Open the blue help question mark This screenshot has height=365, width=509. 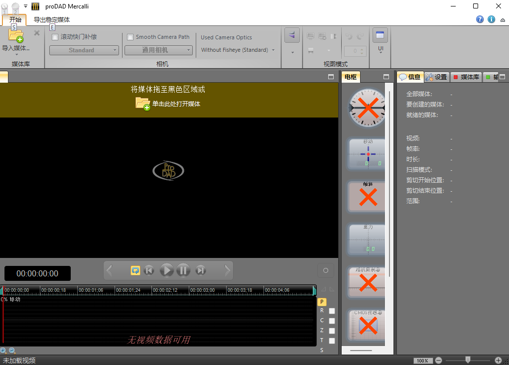(x=480, y=19)
